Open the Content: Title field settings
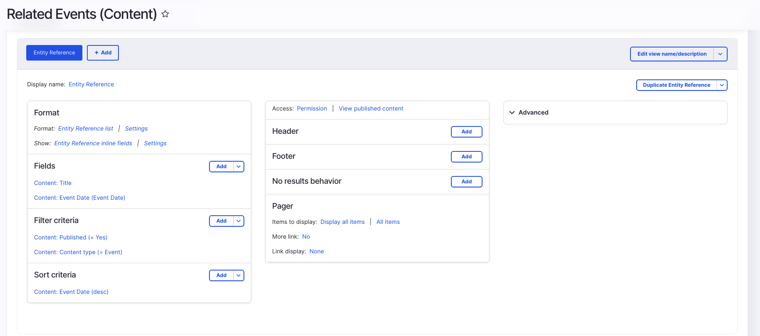 [x=53, y=183]
